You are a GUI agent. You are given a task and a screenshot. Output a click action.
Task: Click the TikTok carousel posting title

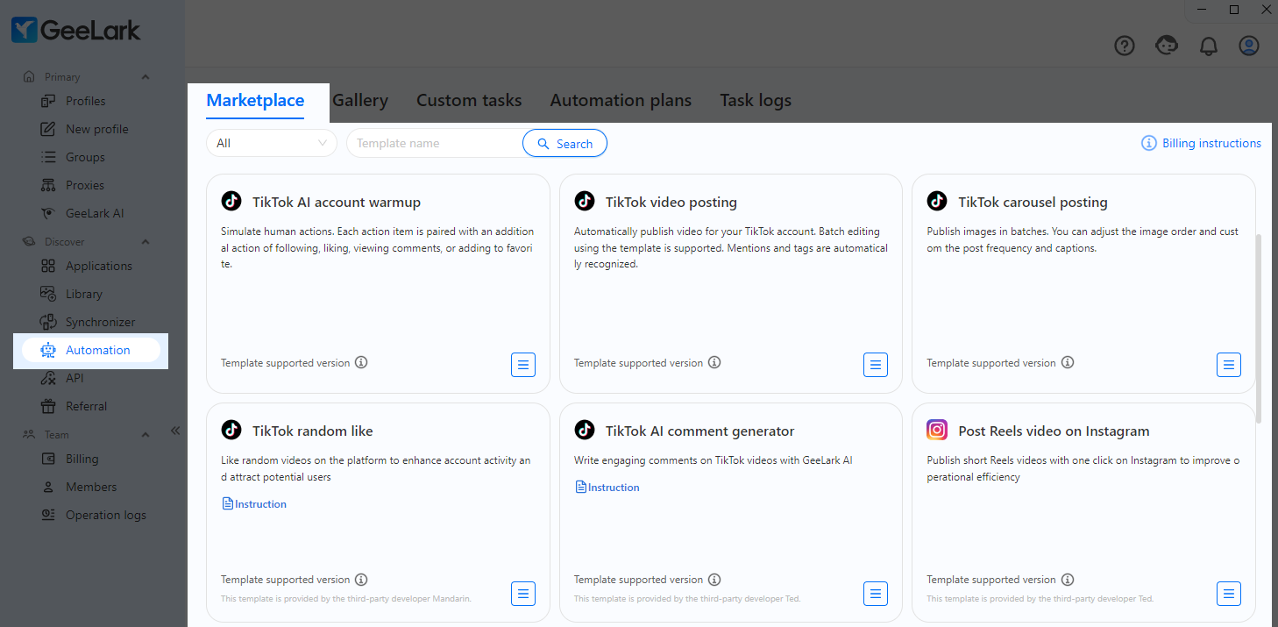1033,202
